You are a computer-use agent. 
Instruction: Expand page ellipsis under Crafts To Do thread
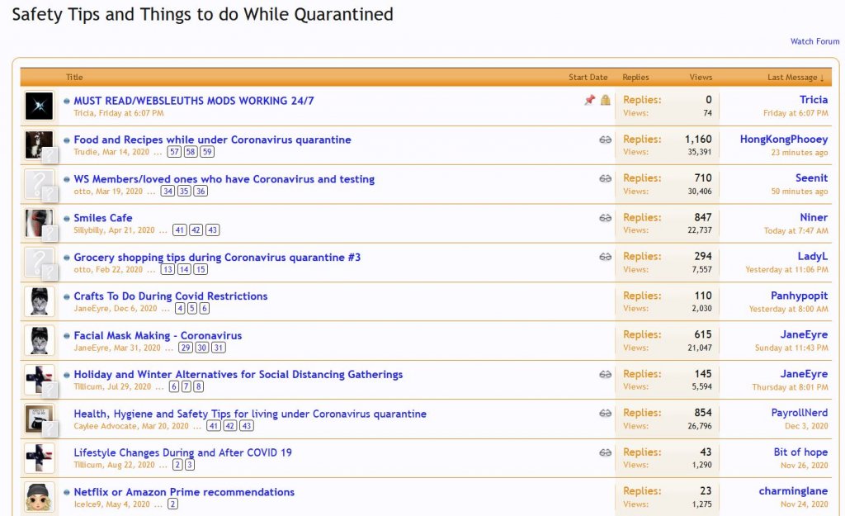pos(165,309)
